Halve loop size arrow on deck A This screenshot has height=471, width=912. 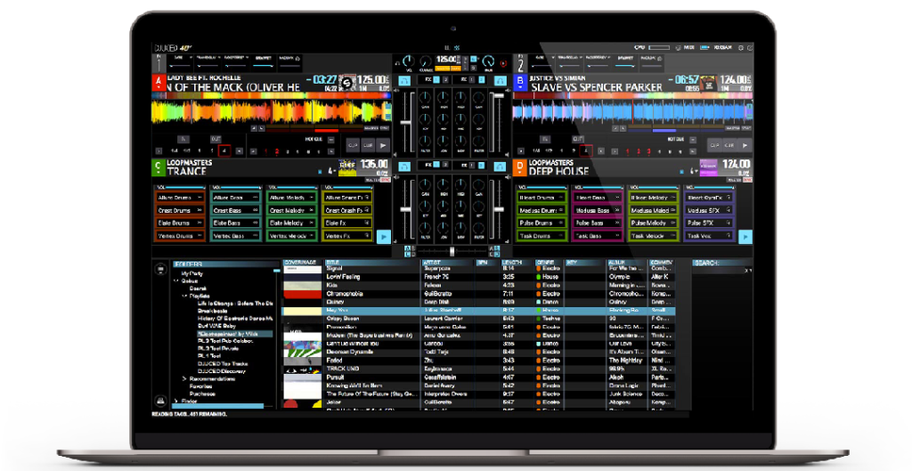[159, 151]
